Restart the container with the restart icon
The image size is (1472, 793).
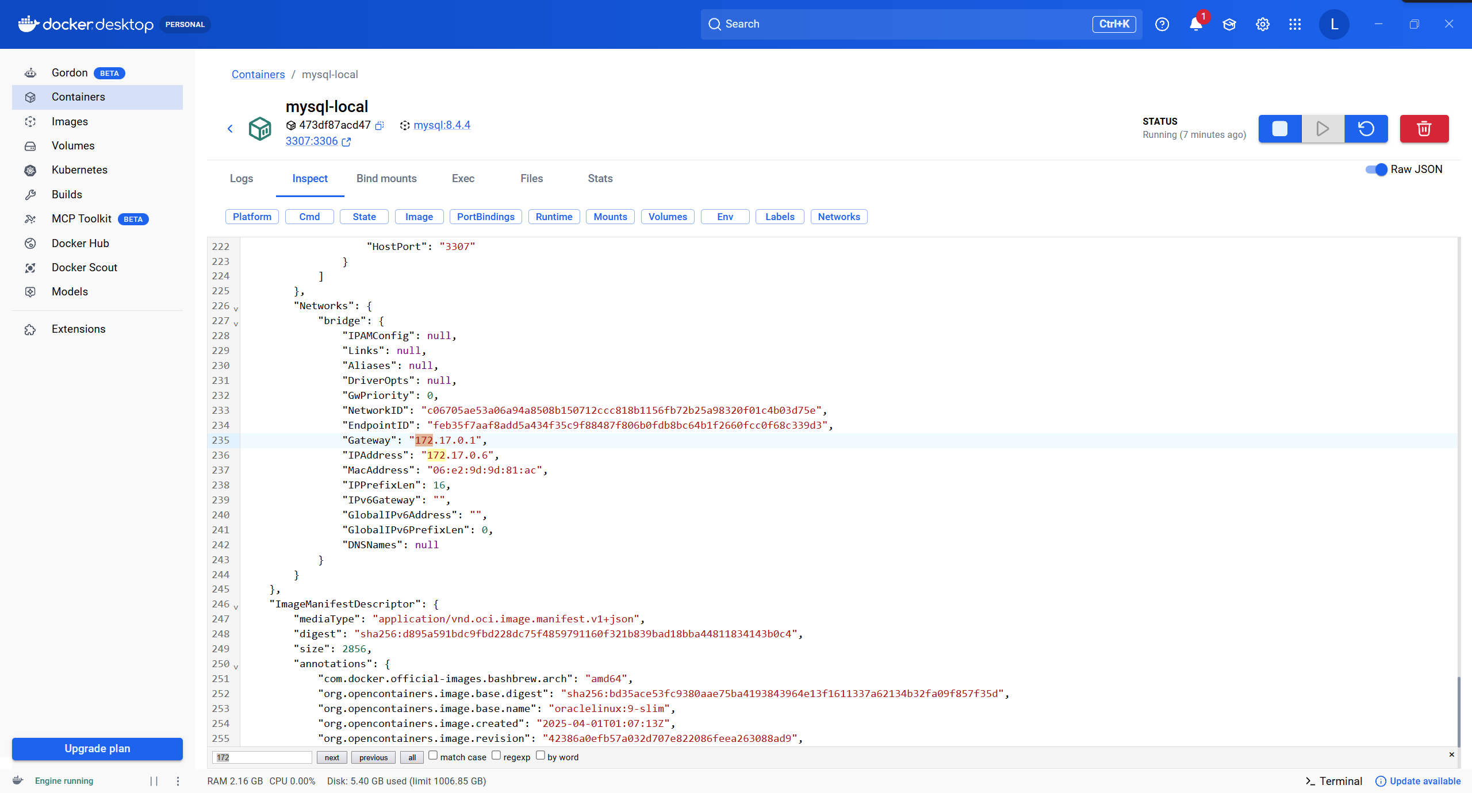(1366, 129)
